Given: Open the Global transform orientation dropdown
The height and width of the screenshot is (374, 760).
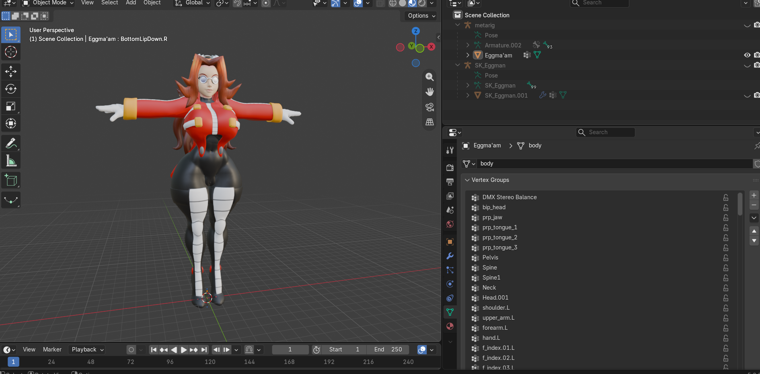Looking at the screenshot, I should pos(192,3).
